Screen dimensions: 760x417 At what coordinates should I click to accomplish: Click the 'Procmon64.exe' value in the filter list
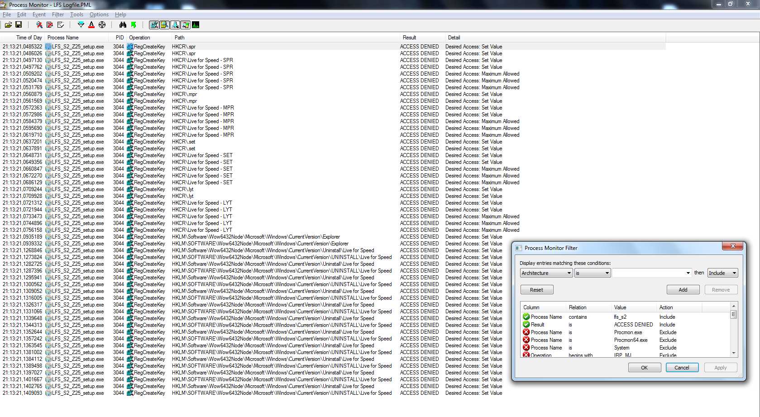click(631, 340)
